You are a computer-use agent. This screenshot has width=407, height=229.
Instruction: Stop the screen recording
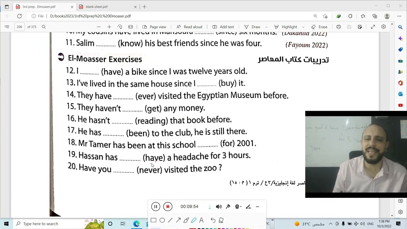tap(168, 207)
